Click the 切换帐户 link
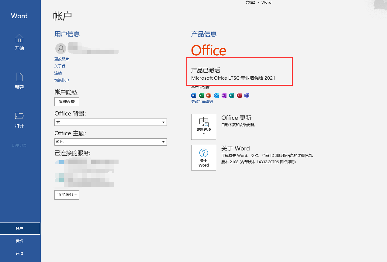 pos(62,80)
